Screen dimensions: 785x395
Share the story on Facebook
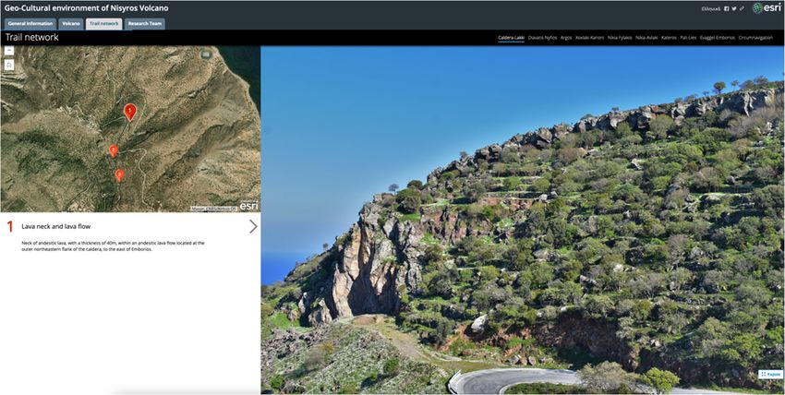click(727, 8)
